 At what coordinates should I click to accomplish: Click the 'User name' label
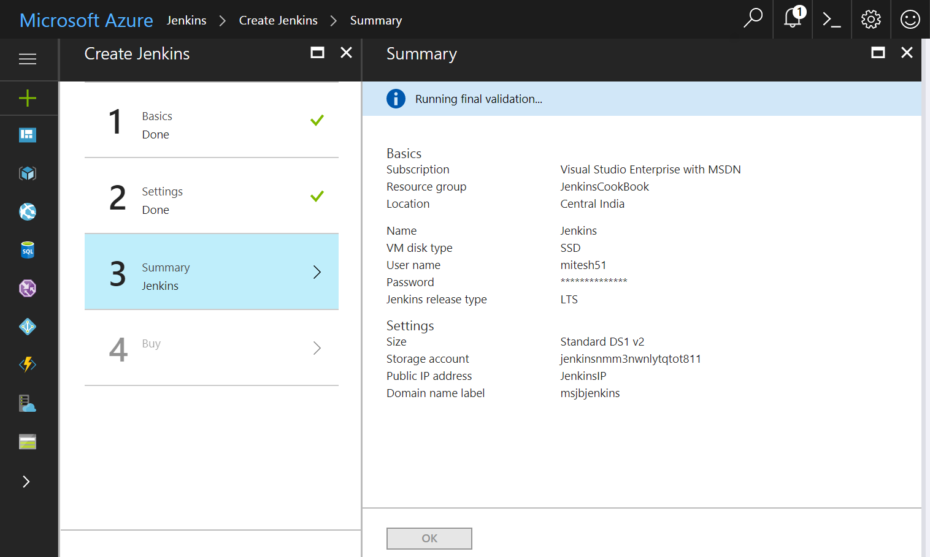413,265
